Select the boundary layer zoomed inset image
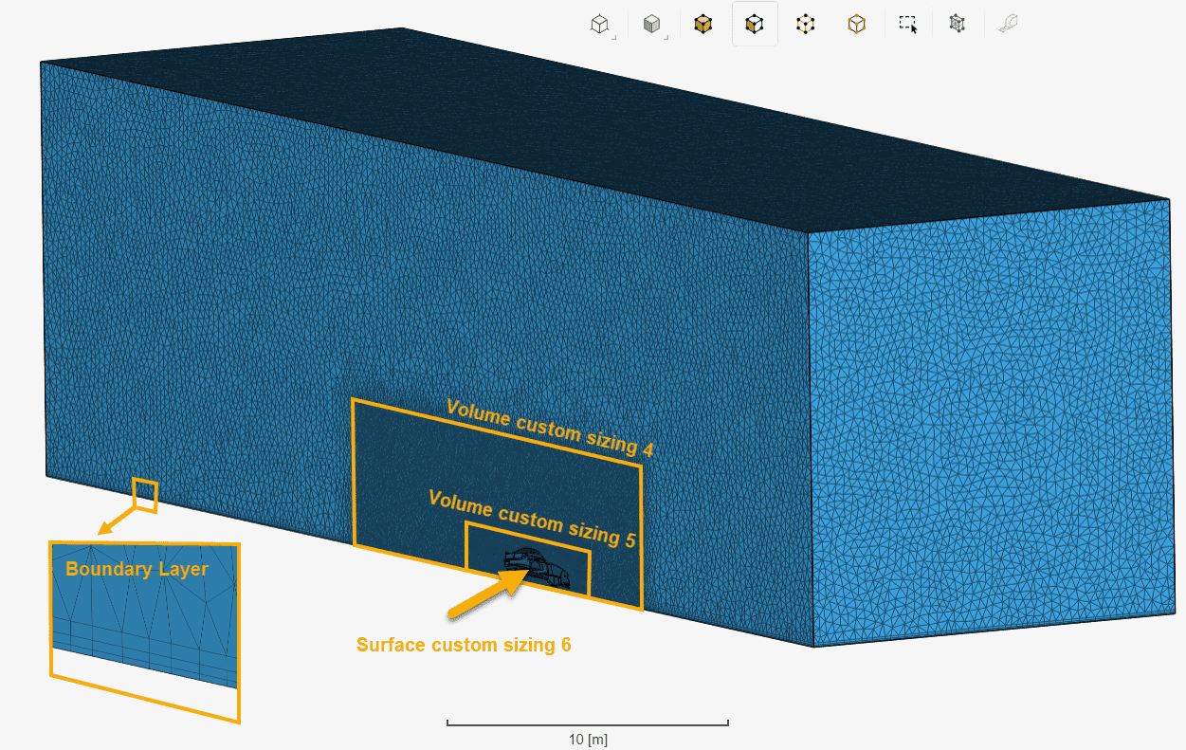This screenshot has height=750, width=1186. pyautogui.click(x=142, y=626)
